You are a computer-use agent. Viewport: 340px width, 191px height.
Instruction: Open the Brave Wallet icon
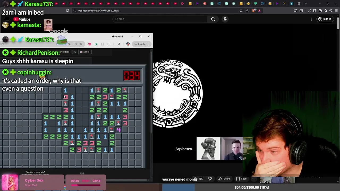tap(320, 11)
